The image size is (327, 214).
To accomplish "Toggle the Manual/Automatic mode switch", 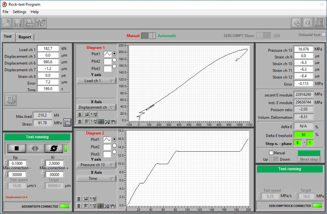I will coord(148,36).
